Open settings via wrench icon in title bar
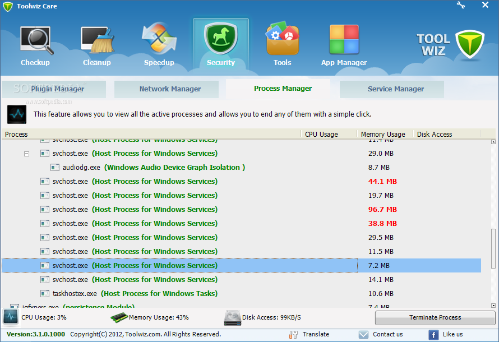The height and width of the screenshot is (342, 499). tap(460, 5)
